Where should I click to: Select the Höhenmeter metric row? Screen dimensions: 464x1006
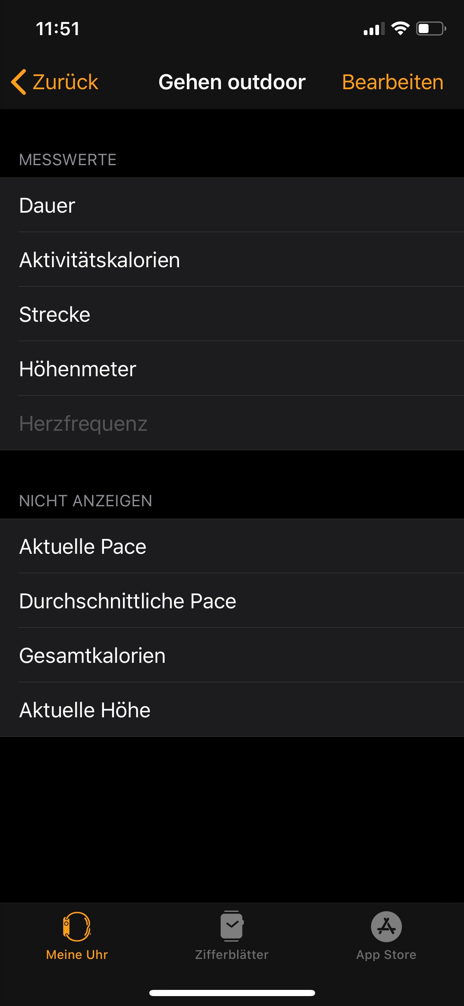(232, 369)
